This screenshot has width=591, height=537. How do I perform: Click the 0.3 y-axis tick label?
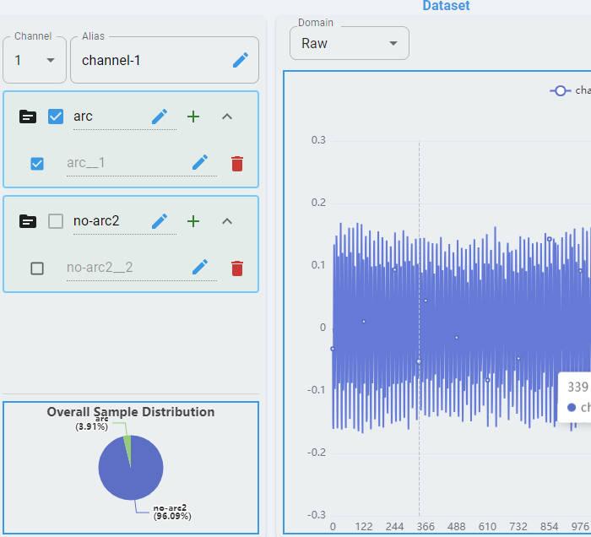[x=318, y=140]
